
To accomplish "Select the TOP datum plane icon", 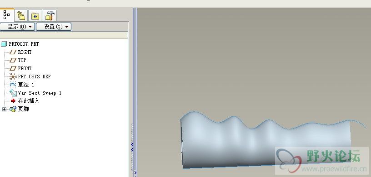I will coord(13,60).
